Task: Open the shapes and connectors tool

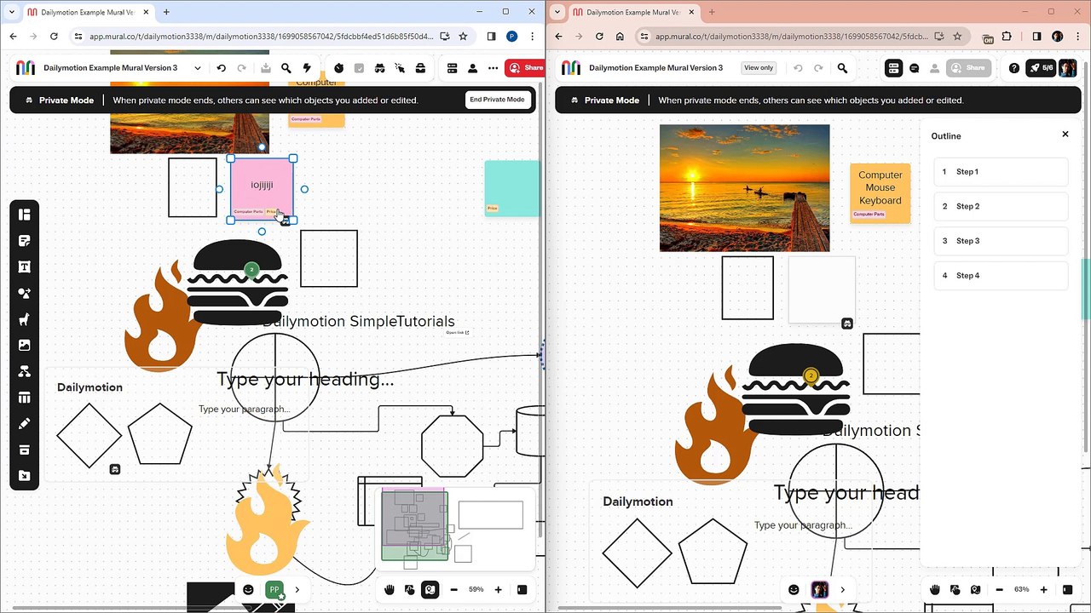Action: tap(24, 294)
